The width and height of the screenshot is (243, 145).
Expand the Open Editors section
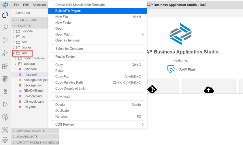pyautogui.click(x=29, y=20)
